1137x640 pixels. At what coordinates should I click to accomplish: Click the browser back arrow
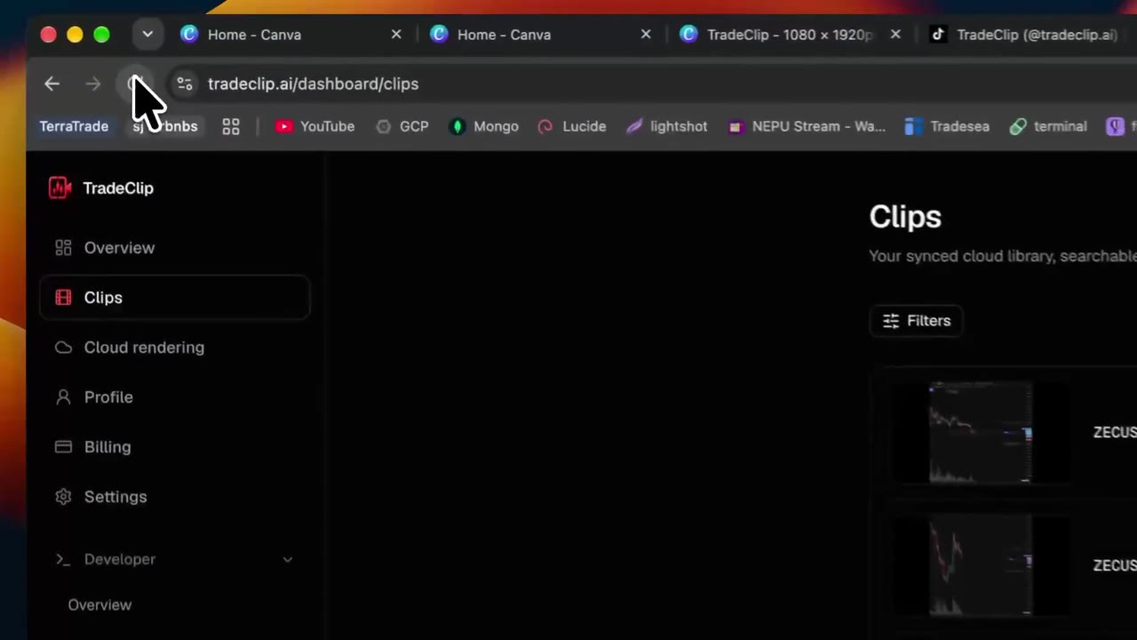[52, 84]
